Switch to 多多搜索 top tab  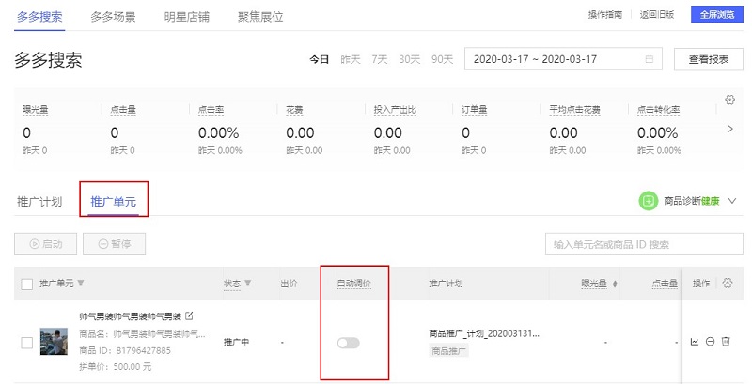point(39,17)
